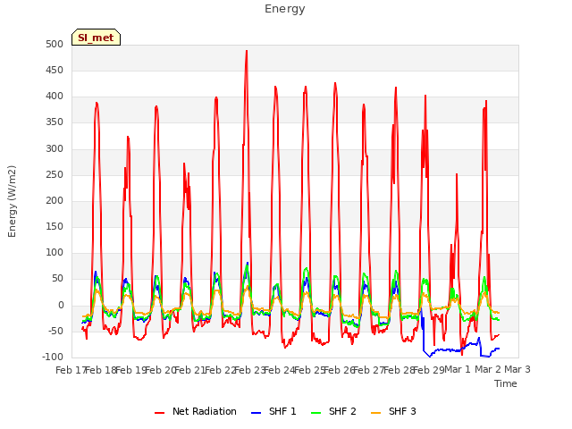This screenshot has height=429, width=572.
Task: Toggle SHF 1 series in legend
Action: pyautogui.click(x=273, y=411)
